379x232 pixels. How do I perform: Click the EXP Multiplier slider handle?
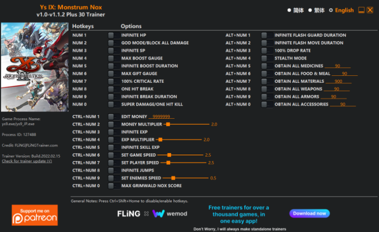[x=160, y=140]
